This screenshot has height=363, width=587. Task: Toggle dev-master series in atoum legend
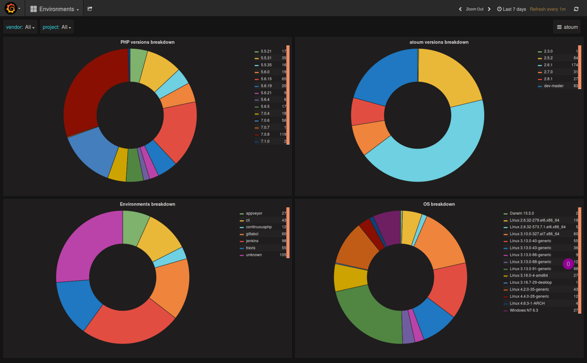tap(554, 86)
